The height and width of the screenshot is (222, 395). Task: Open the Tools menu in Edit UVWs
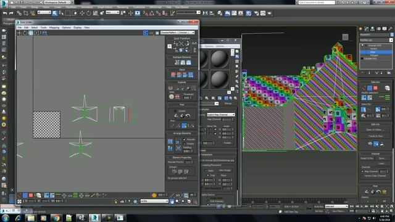pos(44,27)
